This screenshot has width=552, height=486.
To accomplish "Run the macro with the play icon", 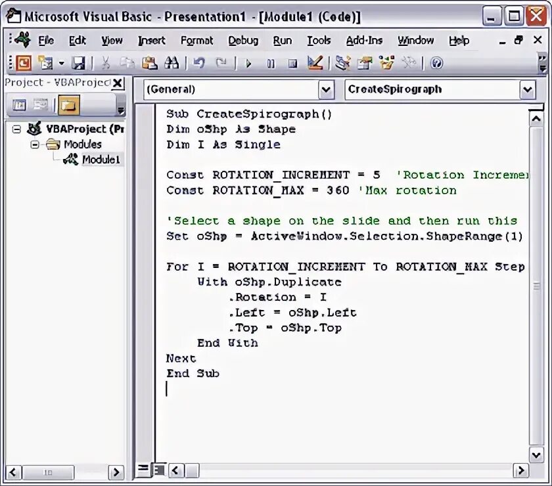I will [x=248, y=64].
